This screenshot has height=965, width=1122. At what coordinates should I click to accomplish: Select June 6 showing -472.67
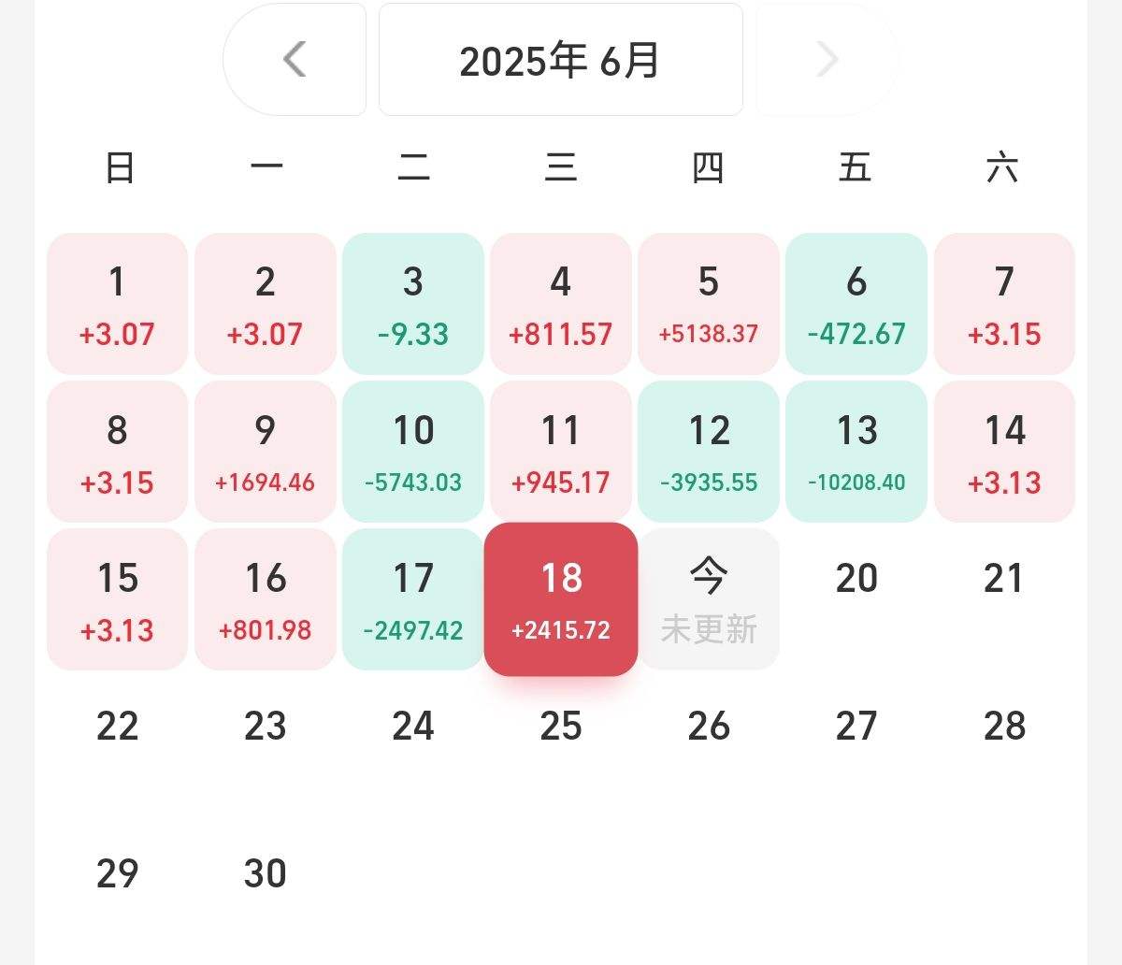[856, 304]
